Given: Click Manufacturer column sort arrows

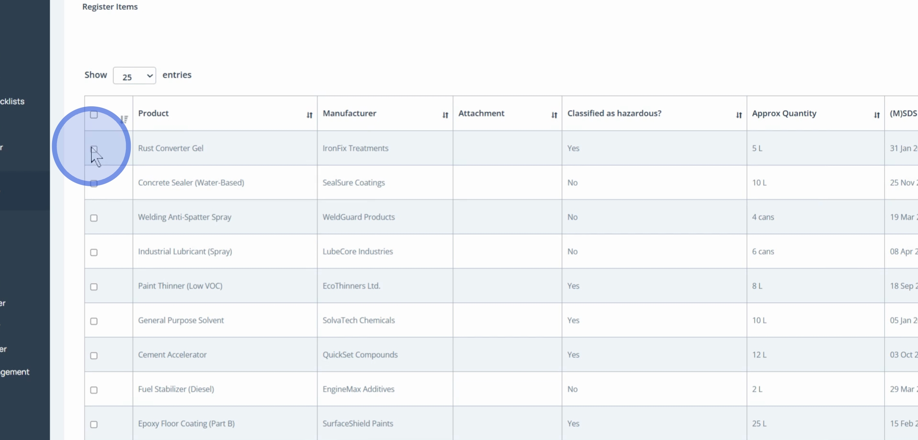Looking at the screenshot, I should pos(445,115).
